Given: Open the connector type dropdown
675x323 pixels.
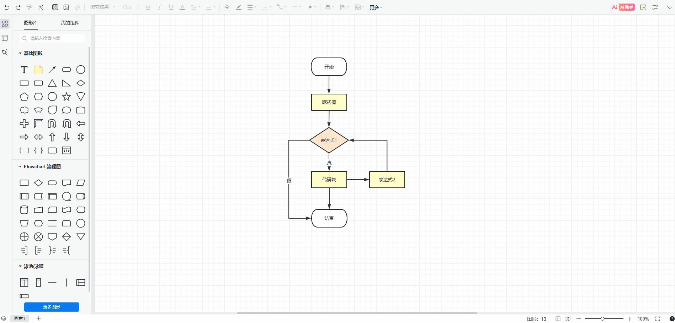Looking at the screenshot, I should (x=282, y=7).
